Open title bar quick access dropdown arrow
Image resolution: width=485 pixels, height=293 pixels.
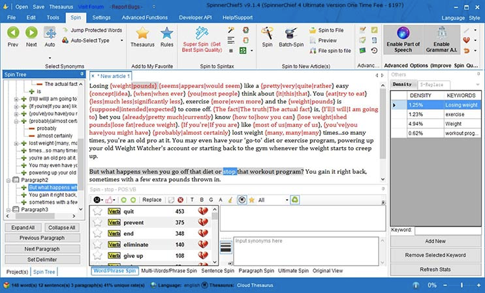(x=154, y=7)
